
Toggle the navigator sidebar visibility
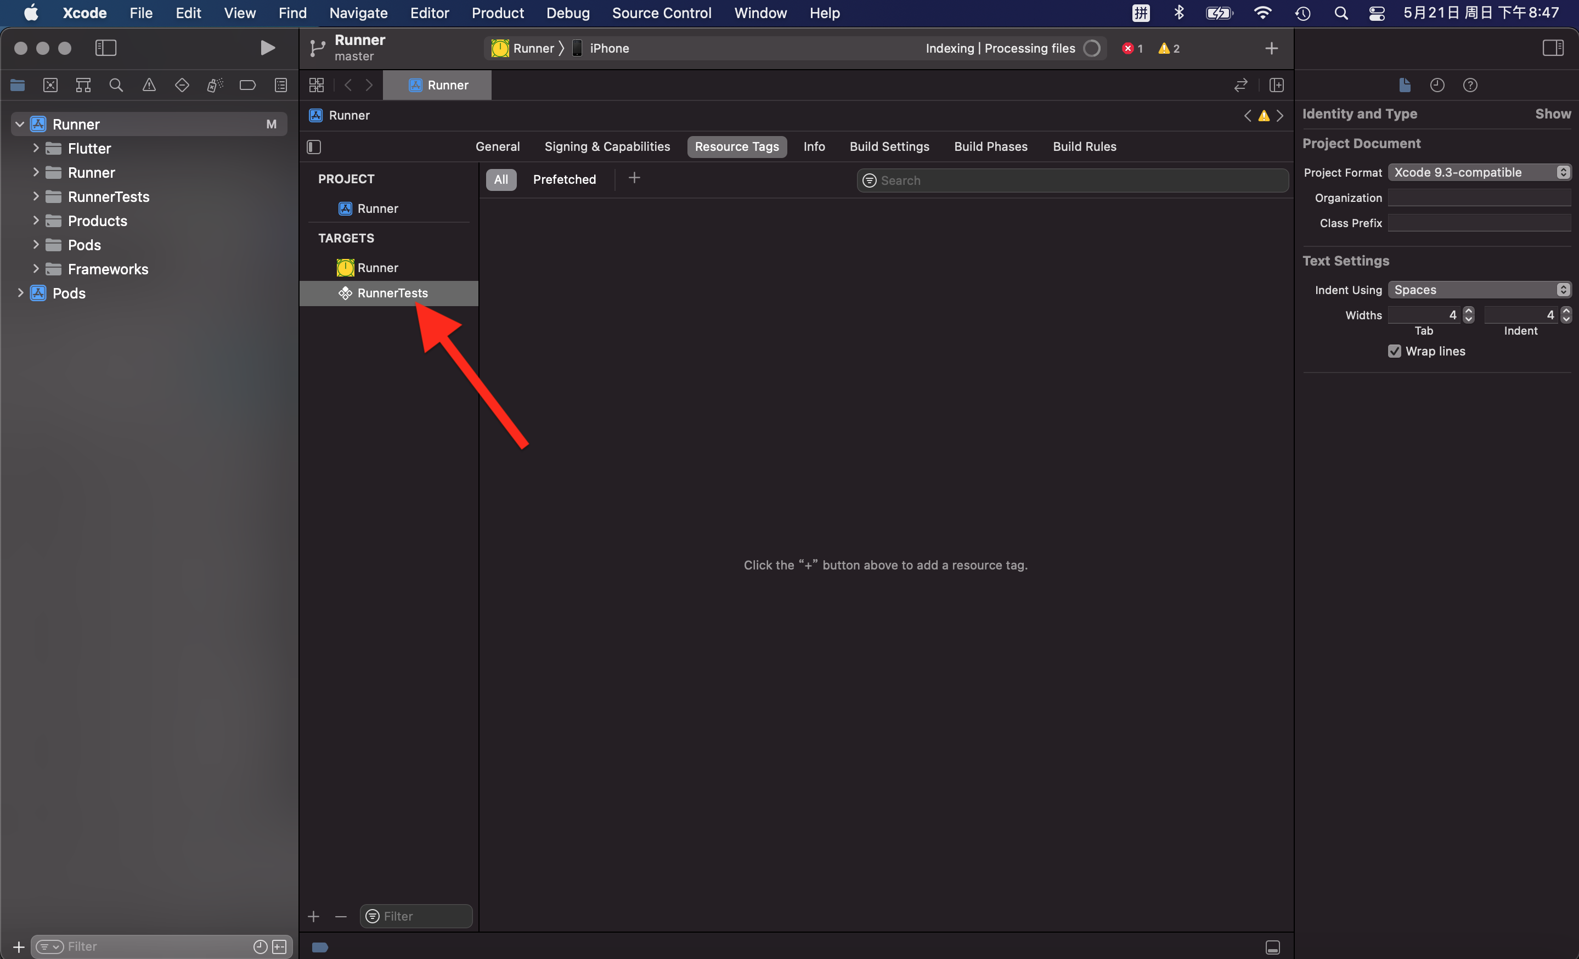click(106, 48)
